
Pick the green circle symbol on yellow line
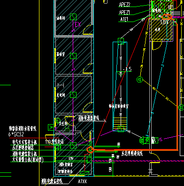point(140,80)
